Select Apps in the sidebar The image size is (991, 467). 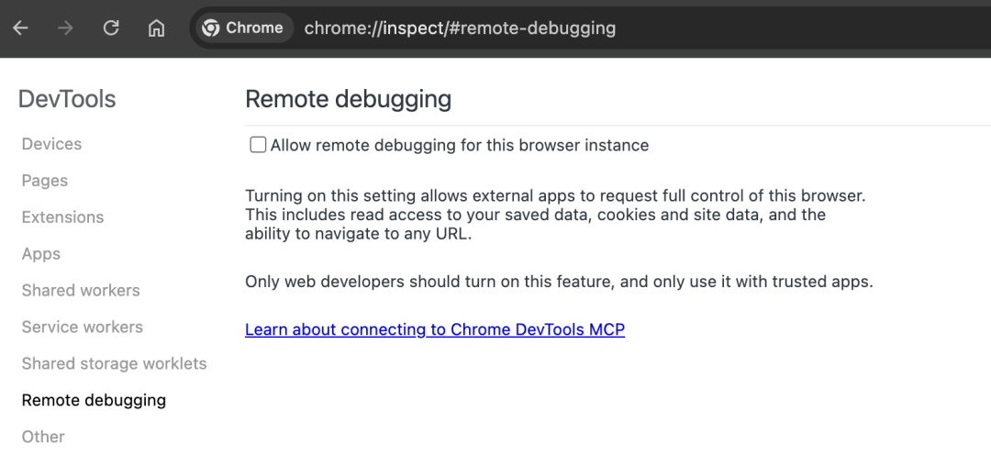[41, 254]
